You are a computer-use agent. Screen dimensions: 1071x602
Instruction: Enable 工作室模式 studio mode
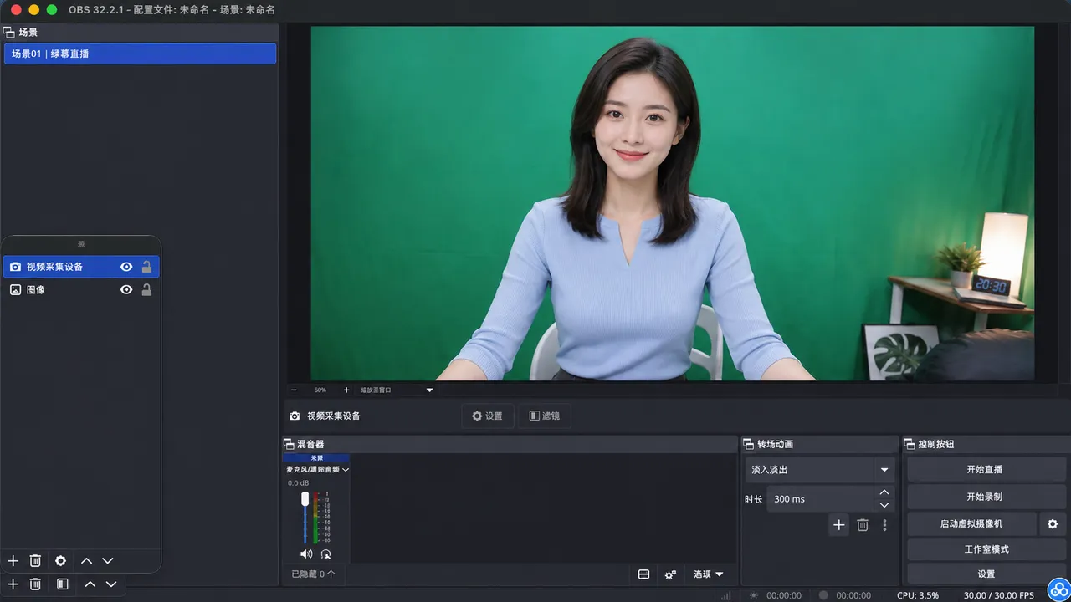click(x=986, y=549)
